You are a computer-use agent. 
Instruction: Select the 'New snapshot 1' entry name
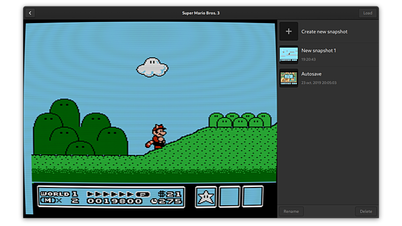[x=319, y=51]
